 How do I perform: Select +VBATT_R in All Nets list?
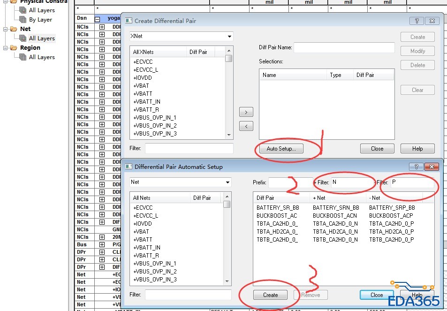click(x=146, y=256)
